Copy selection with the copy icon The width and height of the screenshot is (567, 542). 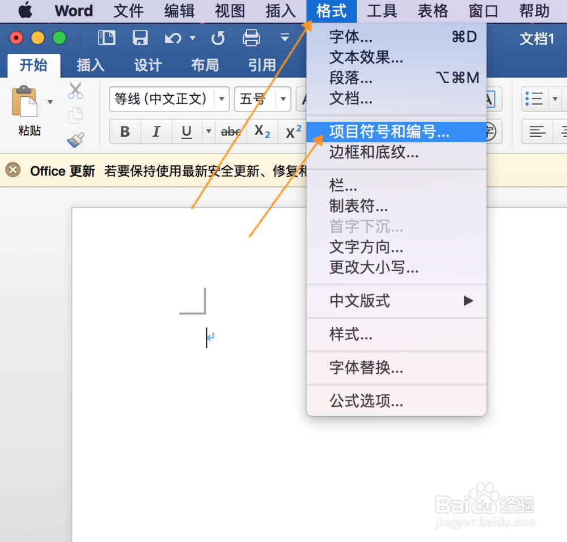point(75,116)
